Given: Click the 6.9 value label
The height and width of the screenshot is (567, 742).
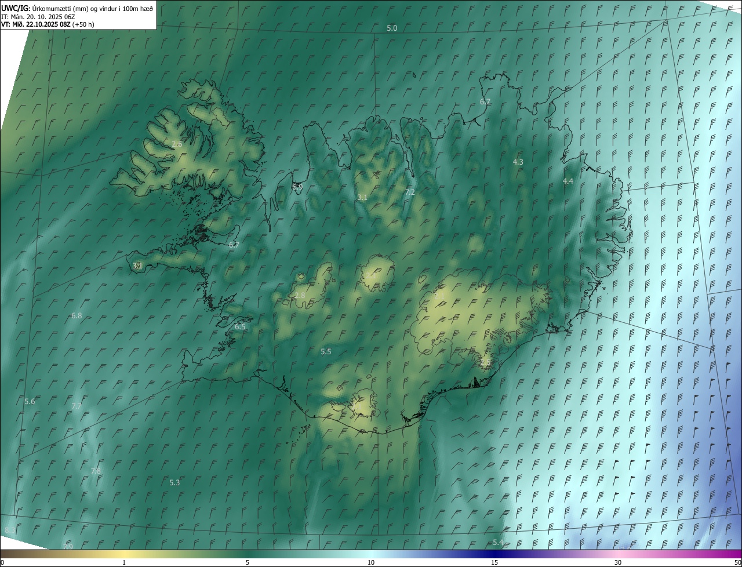Looking at the screenshot, I should 297,187.
